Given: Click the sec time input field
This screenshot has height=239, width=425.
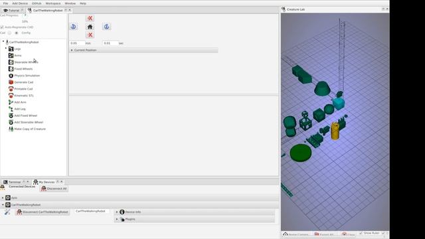Looking at the screenshot, I should coord(110,43).
